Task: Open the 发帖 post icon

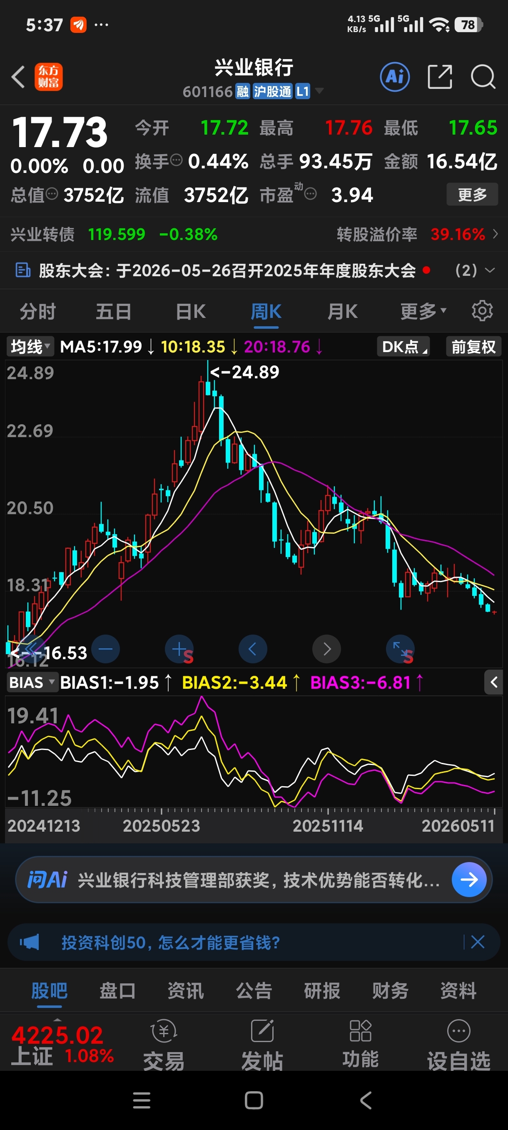Action: pos(262,1032)
